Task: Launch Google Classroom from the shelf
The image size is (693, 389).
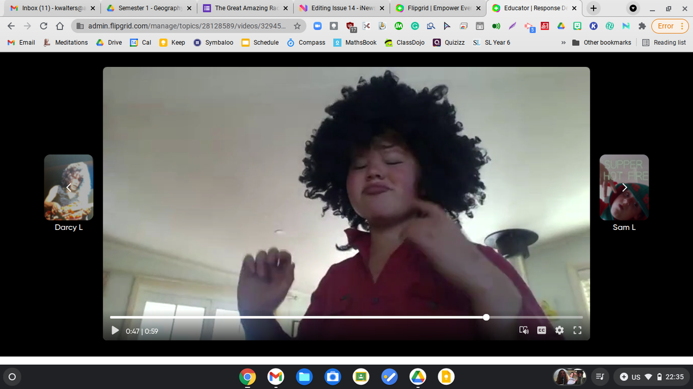Action: coord(361,377)
